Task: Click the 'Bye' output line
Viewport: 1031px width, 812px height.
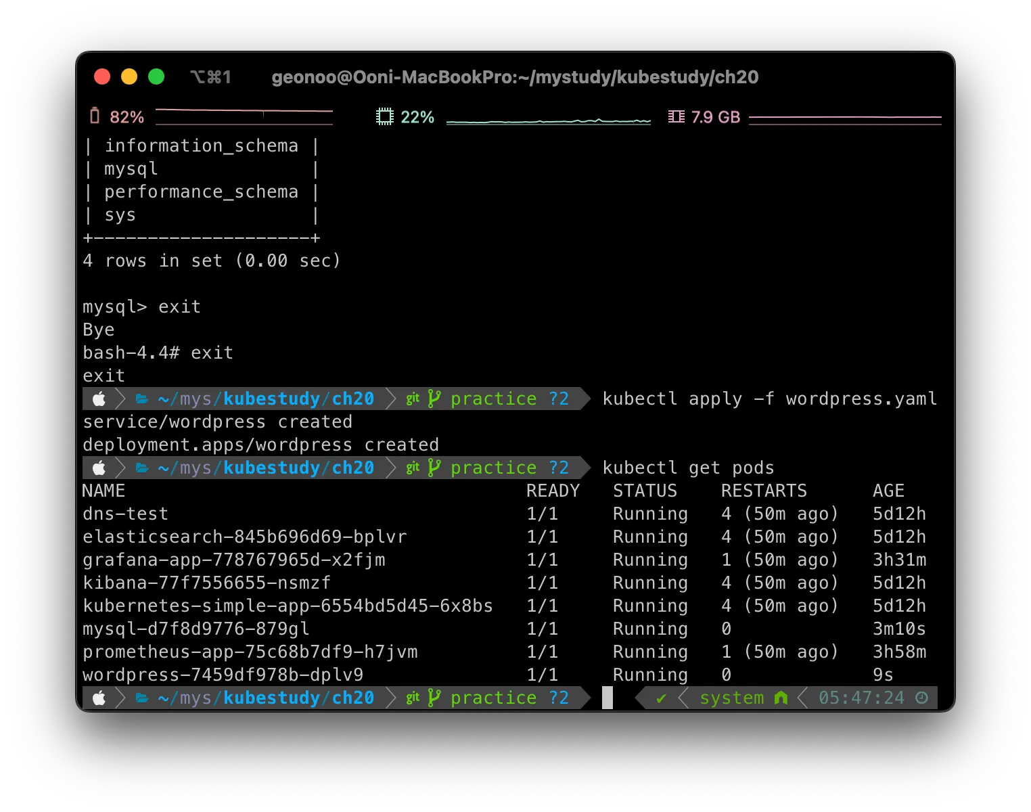Action: [x=99, y=330]
